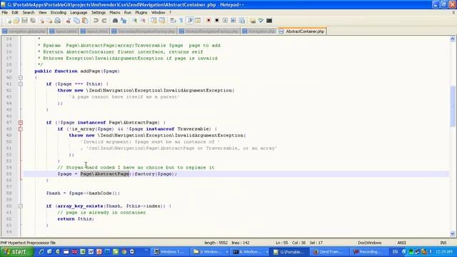Open the Plugins menu
Image resolution: width=457 pixels, height=257 pixels.
141,13
